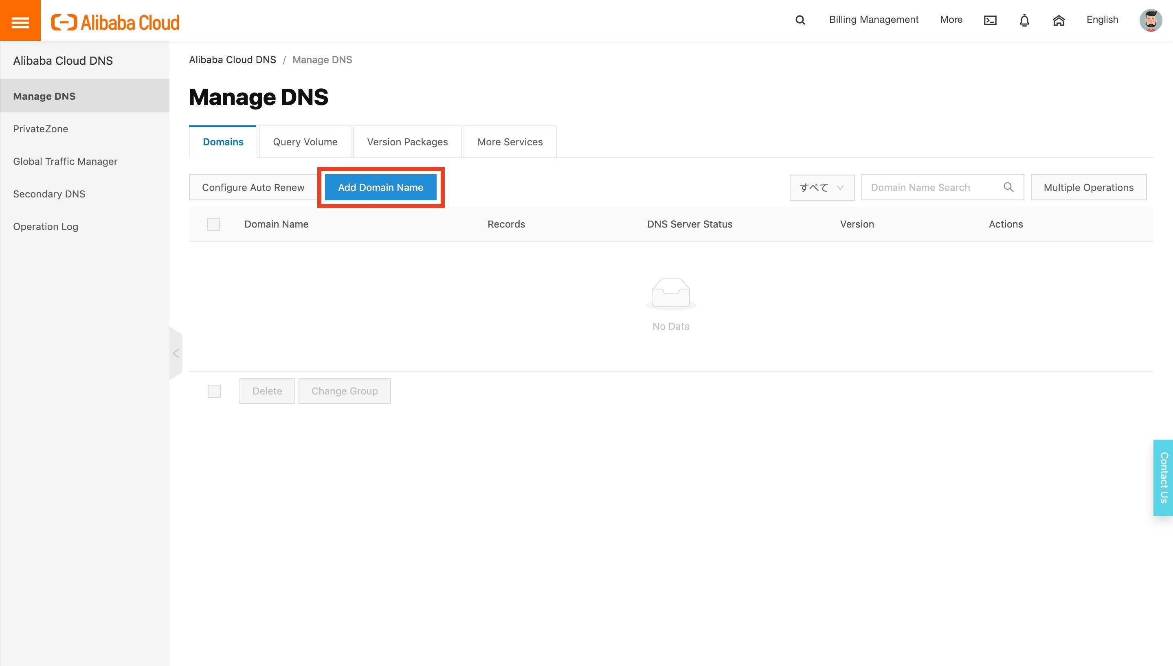This screenshot has width=1173, height=666.
Task: Open the top bar search icon
Action: tap(800, 20)
